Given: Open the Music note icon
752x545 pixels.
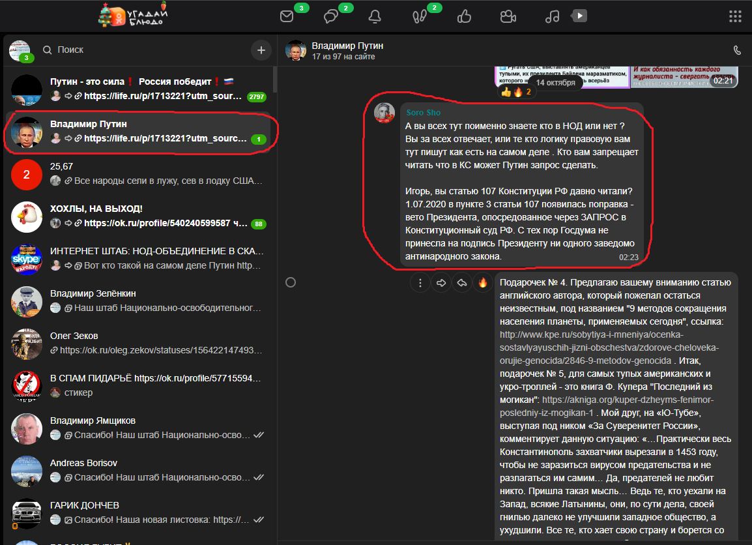Looking at the screenshot, I should click(552, 17).
